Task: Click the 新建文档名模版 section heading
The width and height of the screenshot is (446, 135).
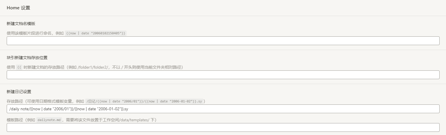Action: click(x=21, y=24)
